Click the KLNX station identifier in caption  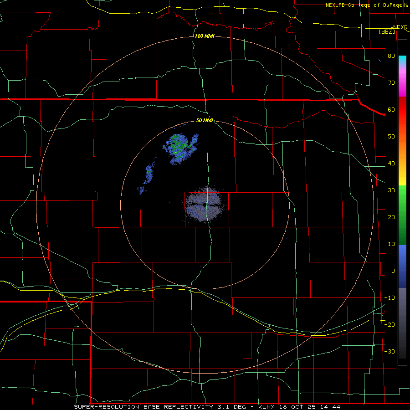[267, 407]
